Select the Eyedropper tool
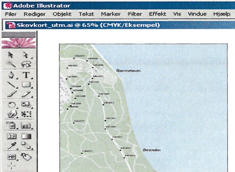Viewport: 235px width, 172px height. pyautogui.click(x=12, y=145)
